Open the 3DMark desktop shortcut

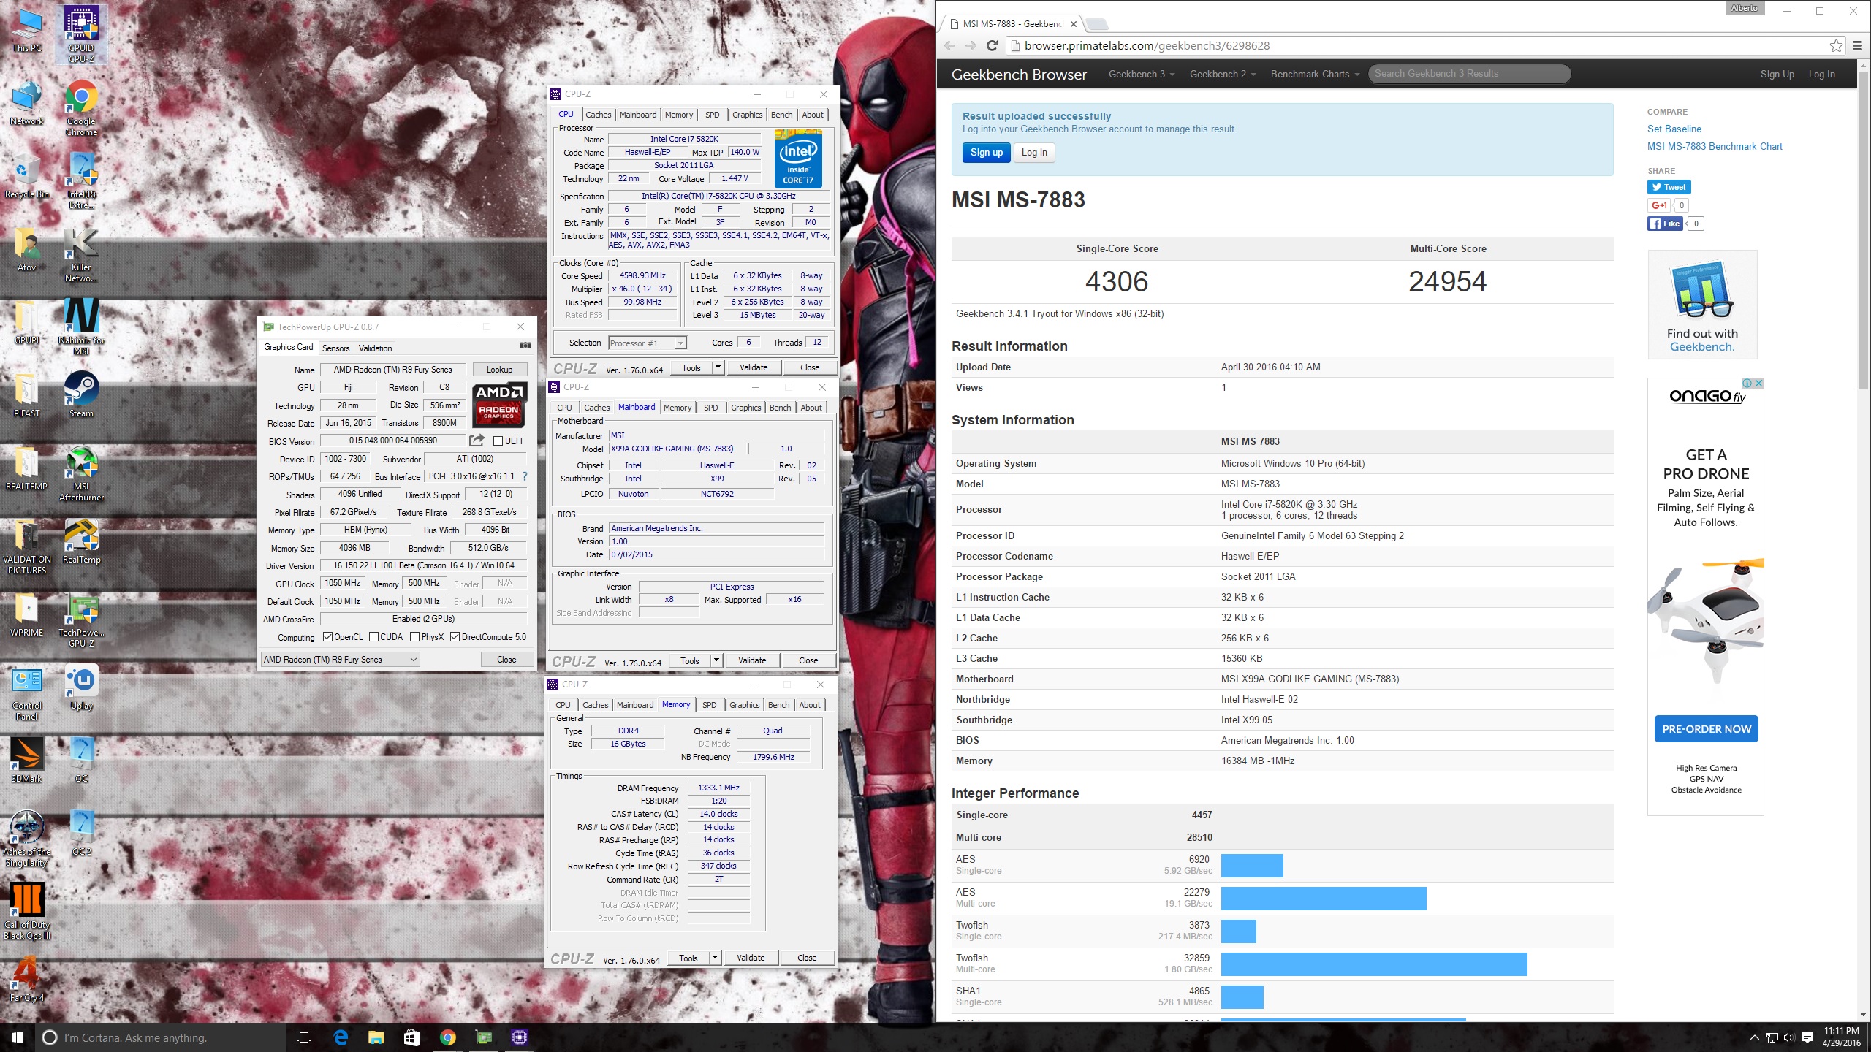tap(27, 760)
